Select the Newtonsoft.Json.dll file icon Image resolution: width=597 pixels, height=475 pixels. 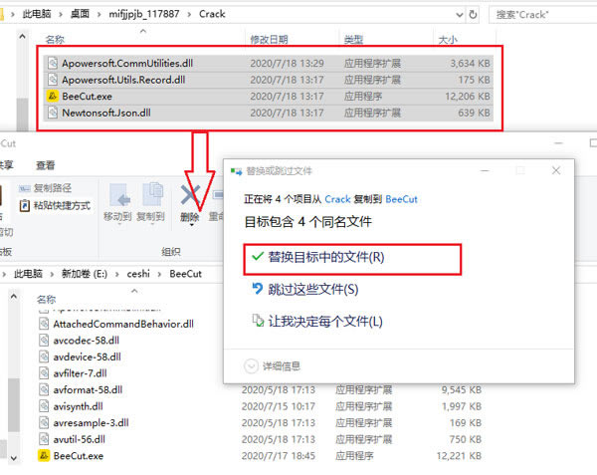pyautogui.click(x=55, y=114)
